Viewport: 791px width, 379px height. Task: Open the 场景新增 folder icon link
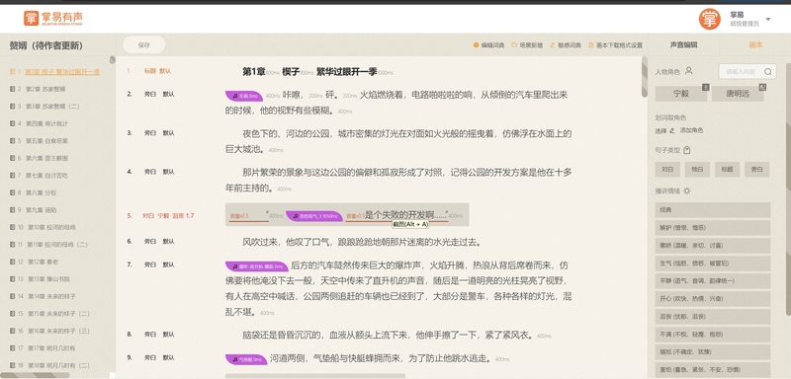[x=527, y=45]
